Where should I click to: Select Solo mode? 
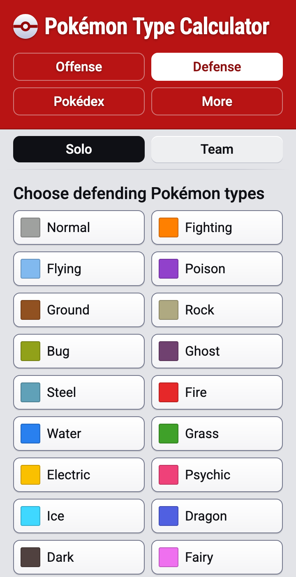click(79, 149)
